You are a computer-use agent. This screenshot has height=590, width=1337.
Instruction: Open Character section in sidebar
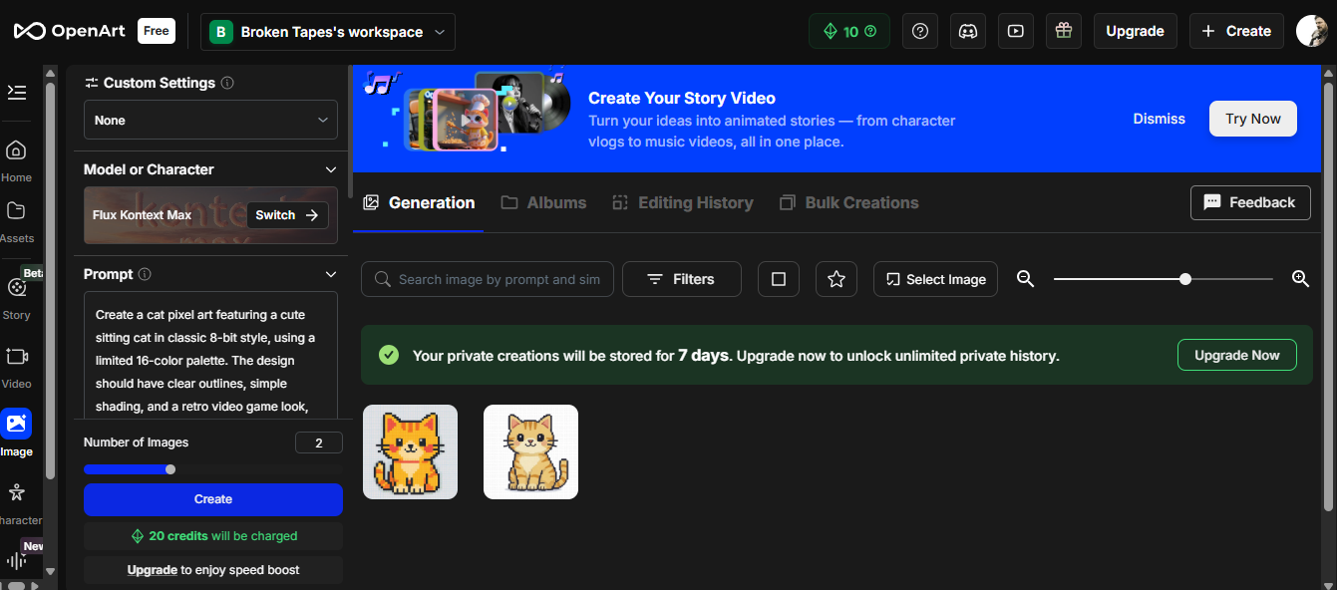(17, 503)
